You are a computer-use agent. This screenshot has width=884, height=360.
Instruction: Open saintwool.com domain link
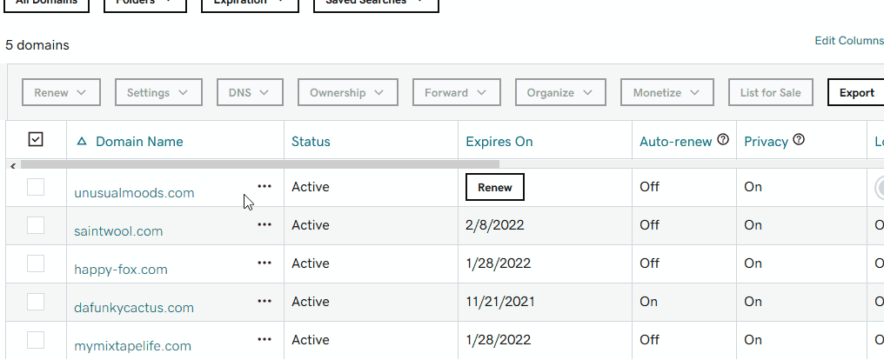118,231
